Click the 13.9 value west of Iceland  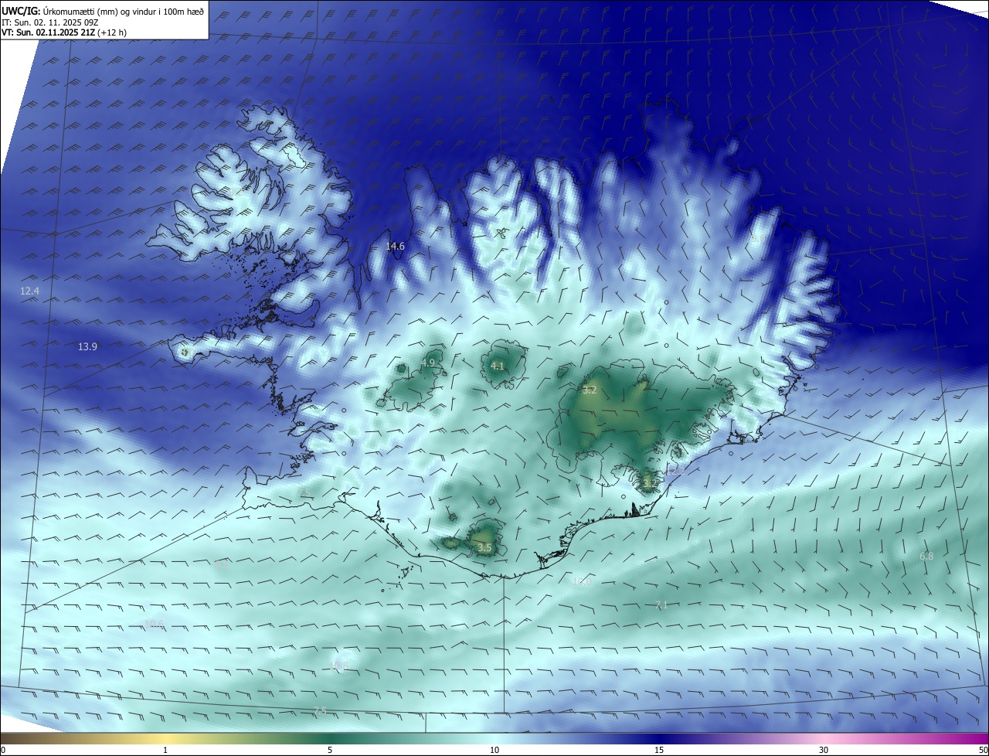87,347
